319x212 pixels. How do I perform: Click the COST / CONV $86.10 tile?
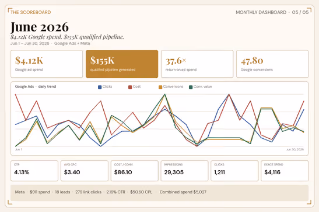coord(135,171)
